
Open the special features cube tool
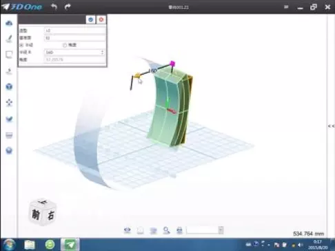[x=9, y=87]
